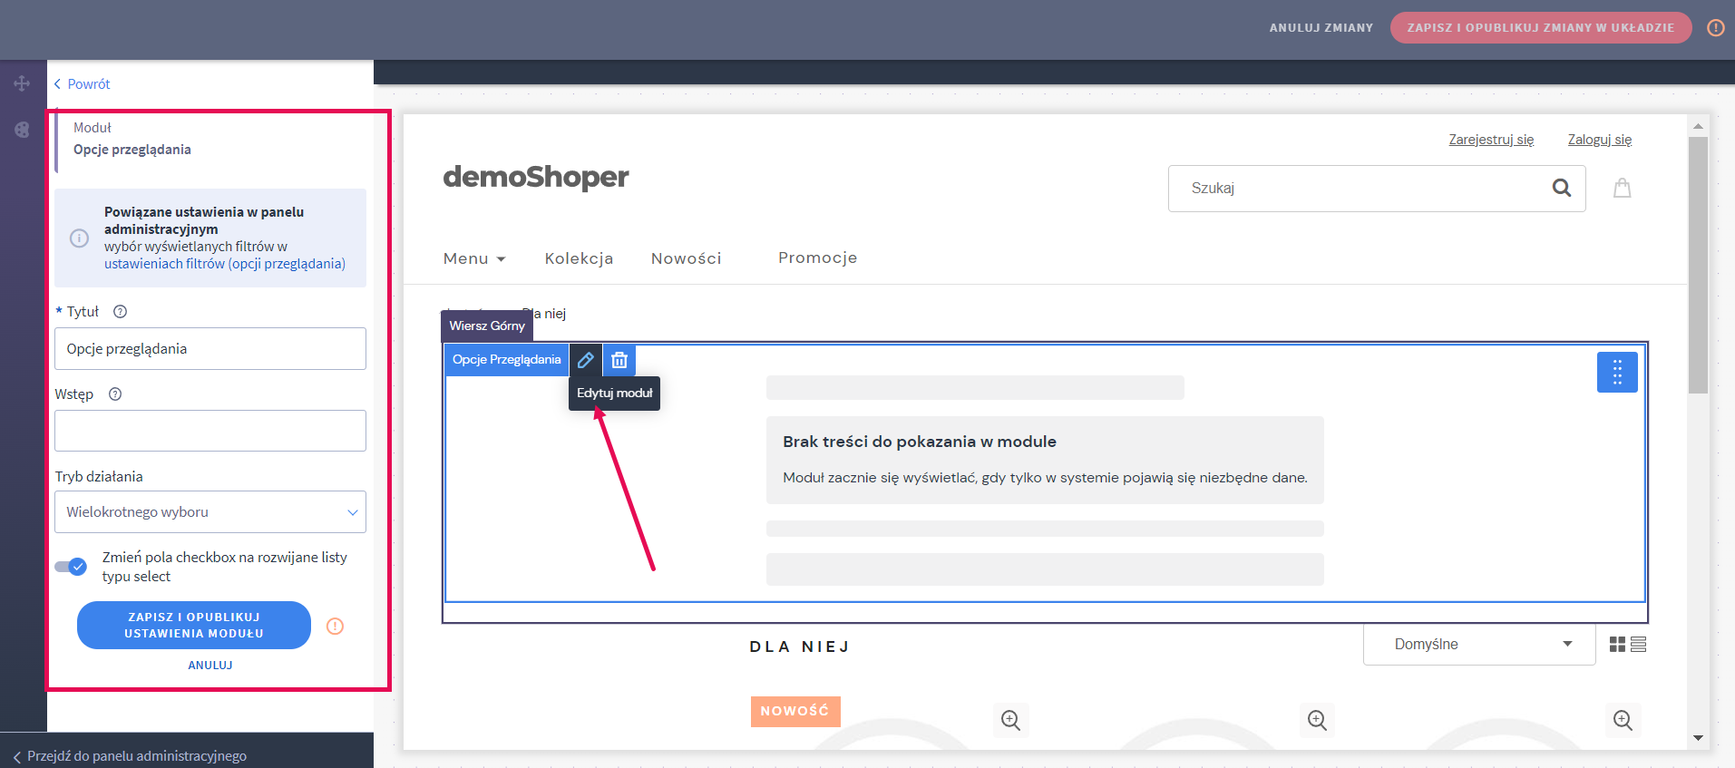Follow the ustawieniach filtrów link
The image size is (1735, 768).
click(x=224, y=264)
